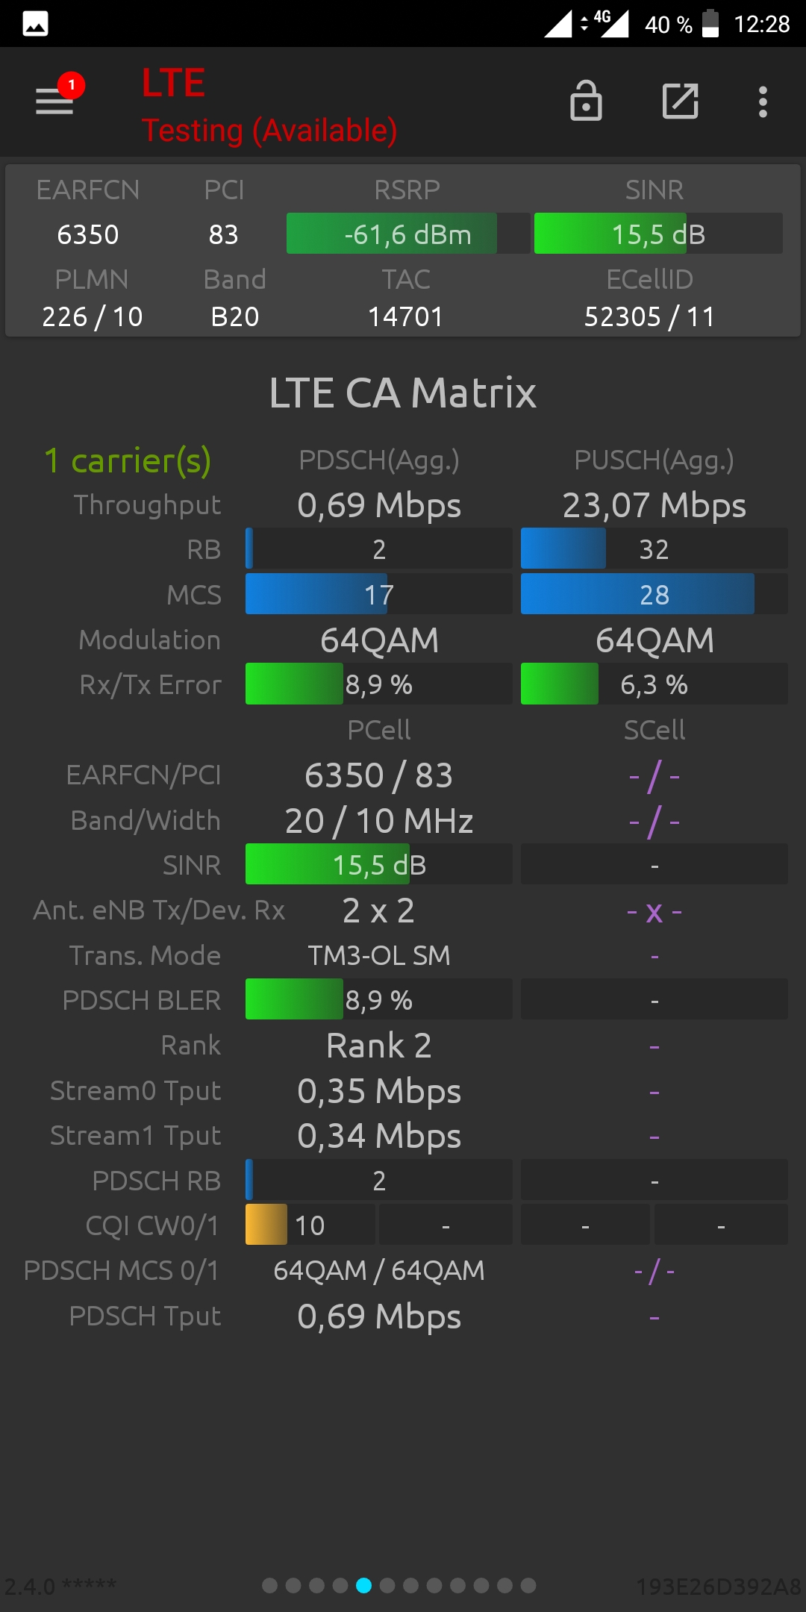Tap the CQI CW0 value 10 bar
This screenshot has width=806, height=1612.
[x=310, y=1225]
